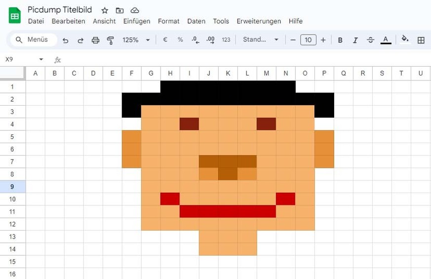Click the Picdump Titelbild document title
The image size is (431, 279).
click(60, 9)
